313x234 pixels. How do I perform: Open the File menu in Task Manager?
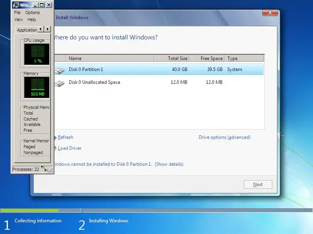(17, 12)
